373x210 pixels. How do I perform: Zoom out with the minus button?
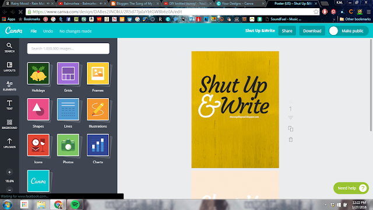[x=9, y=190]
